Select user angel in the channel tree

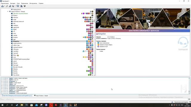(x=15, y=20)
